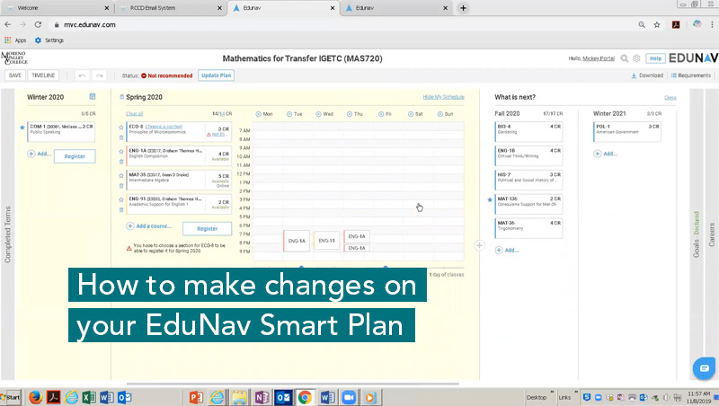Open the settings gear icon in header
The height and width of the screenshot is (406, 719).
636,58
